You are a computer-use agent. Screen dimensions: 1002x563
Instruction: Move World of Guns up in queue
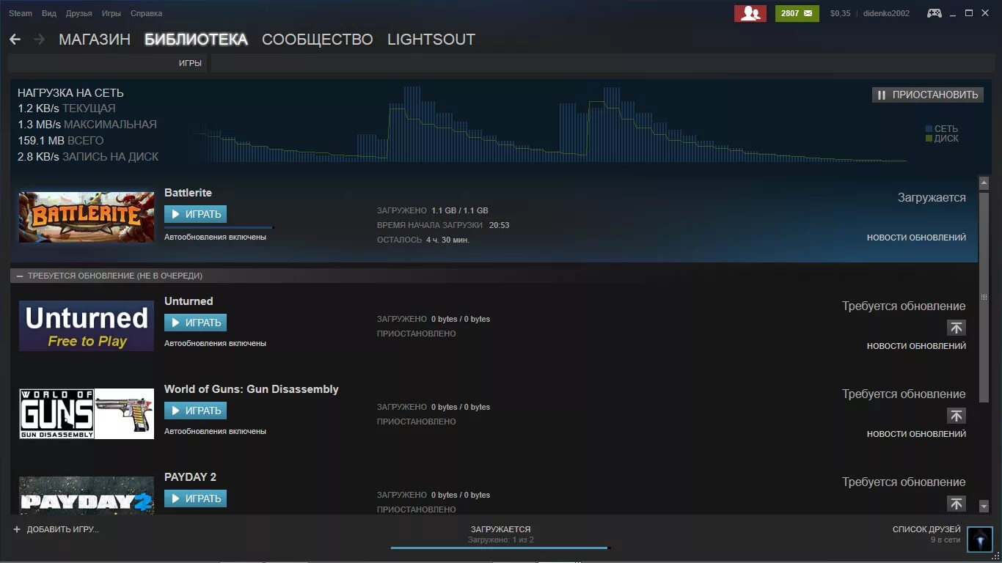956,416
